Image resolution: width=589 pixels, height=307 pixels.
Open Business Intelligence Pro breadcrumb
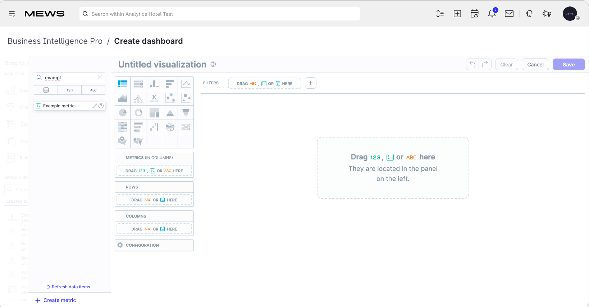[x=55, y=41]
